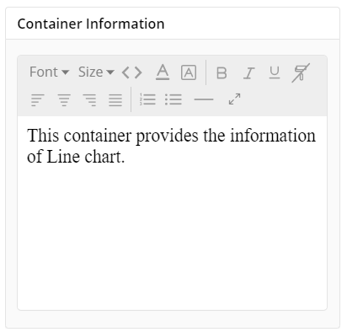Screen dimensions: 347x332
Task: Toggle Underline formatting
Action: 275,72
